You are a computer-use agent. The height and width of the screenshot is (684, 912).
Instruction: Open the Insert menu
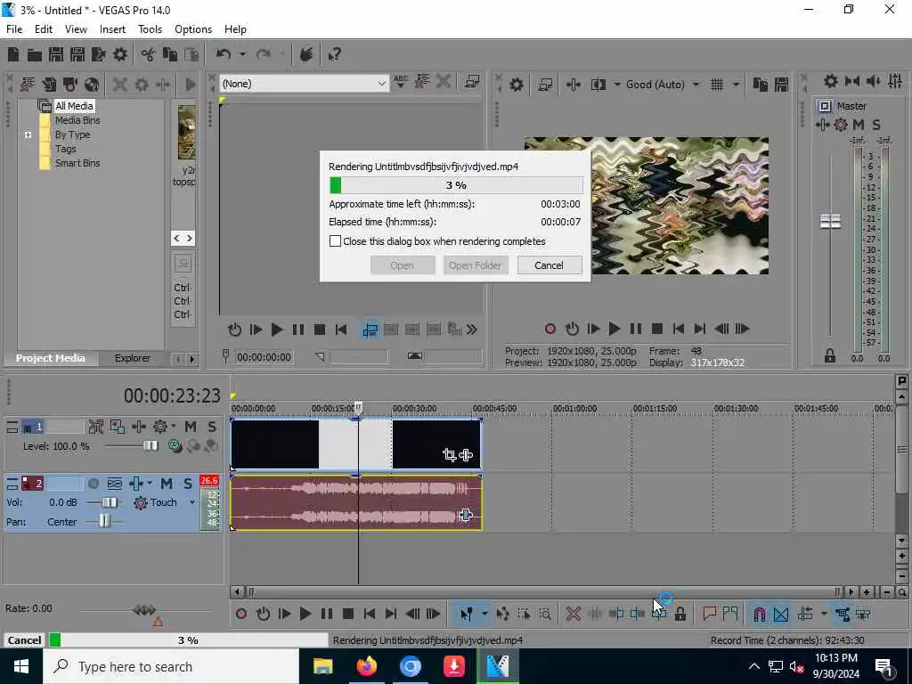click(112, 29)
